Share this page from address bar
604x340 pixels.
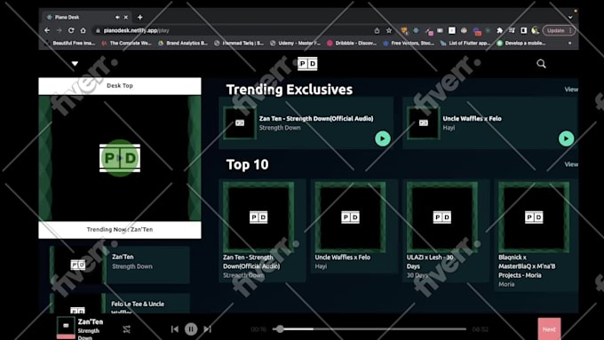pos(377,30)
